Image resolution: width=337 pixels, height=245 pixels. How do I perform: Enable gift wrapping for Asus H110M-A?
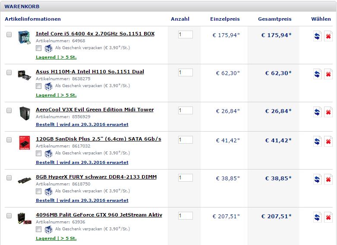click(x=39, y=86)
